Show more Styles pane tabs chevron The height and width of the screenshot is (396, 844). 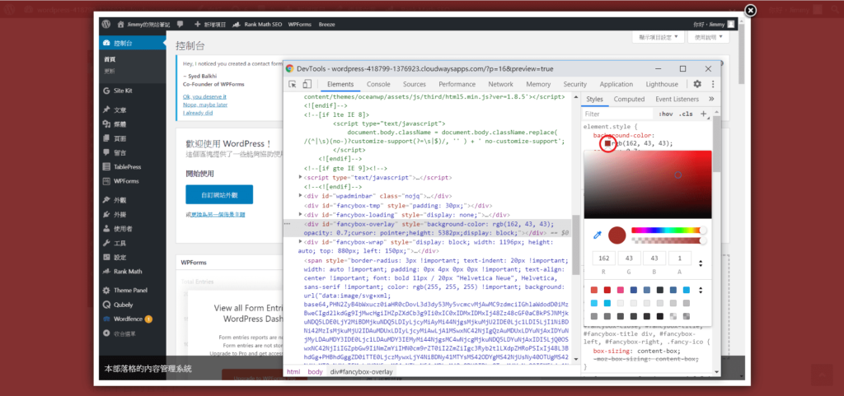click(x=711, y=99)
